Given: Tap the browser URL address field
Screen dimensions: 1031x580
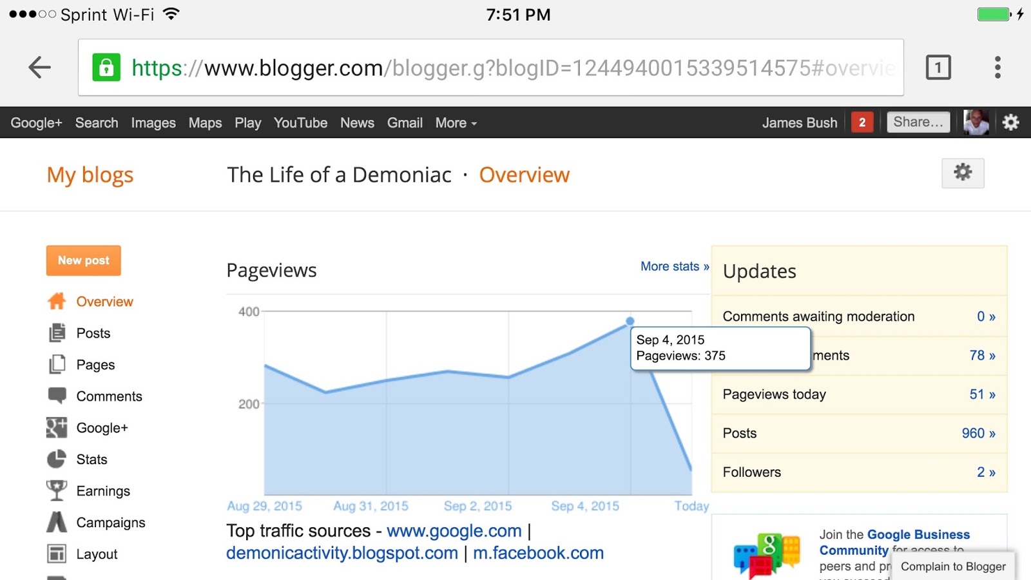Looking at the screenshot, I should tap(491, 67).
